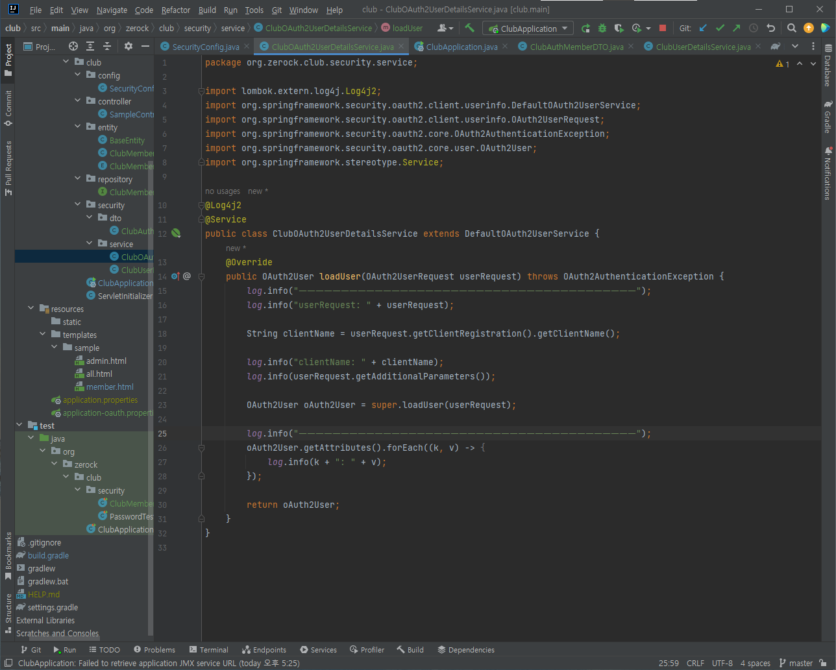The height and width of the screenshot is (670, 836).
Task: Run with coverage shield icon
Action: 619,28
